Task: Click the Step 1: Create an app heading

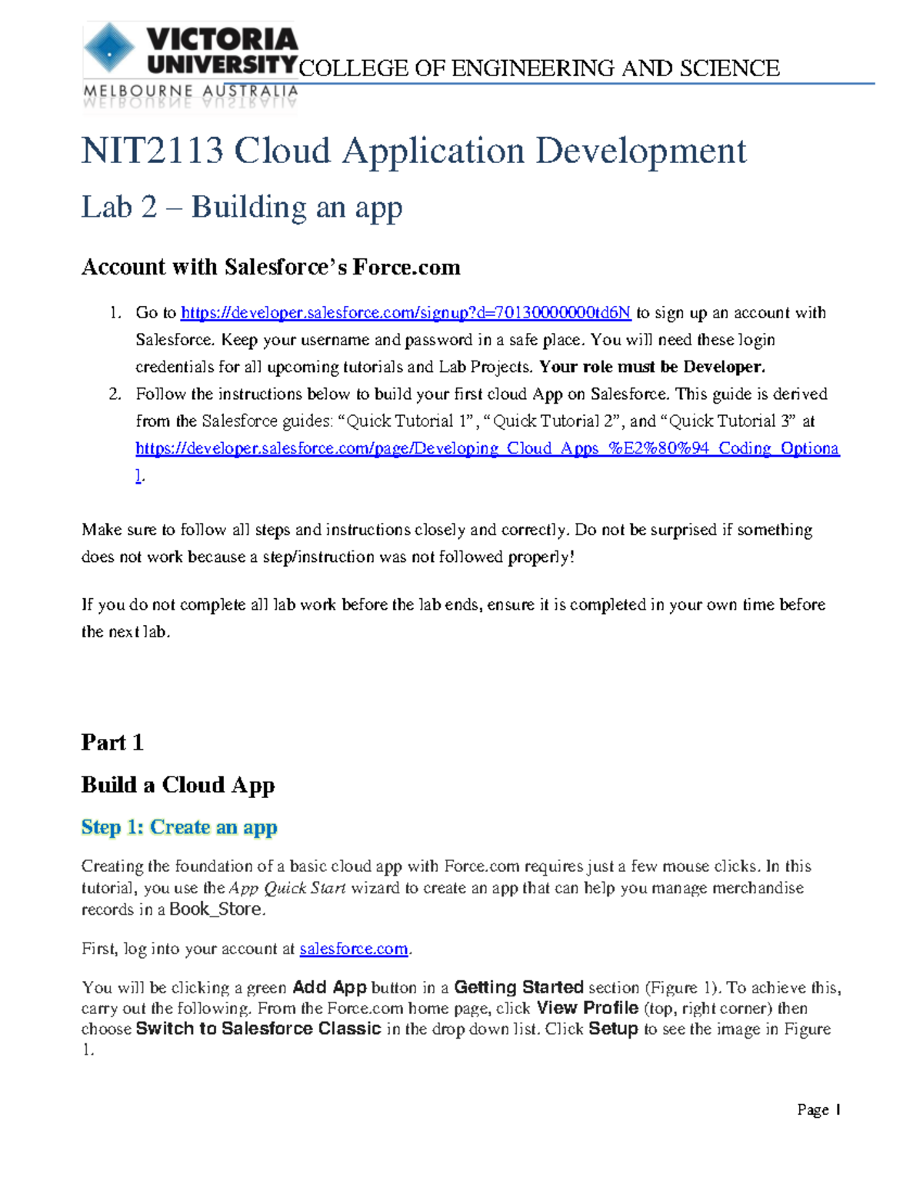Action: 179,828
